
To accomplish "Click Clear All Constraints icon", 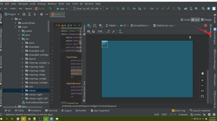I will 108,31.
